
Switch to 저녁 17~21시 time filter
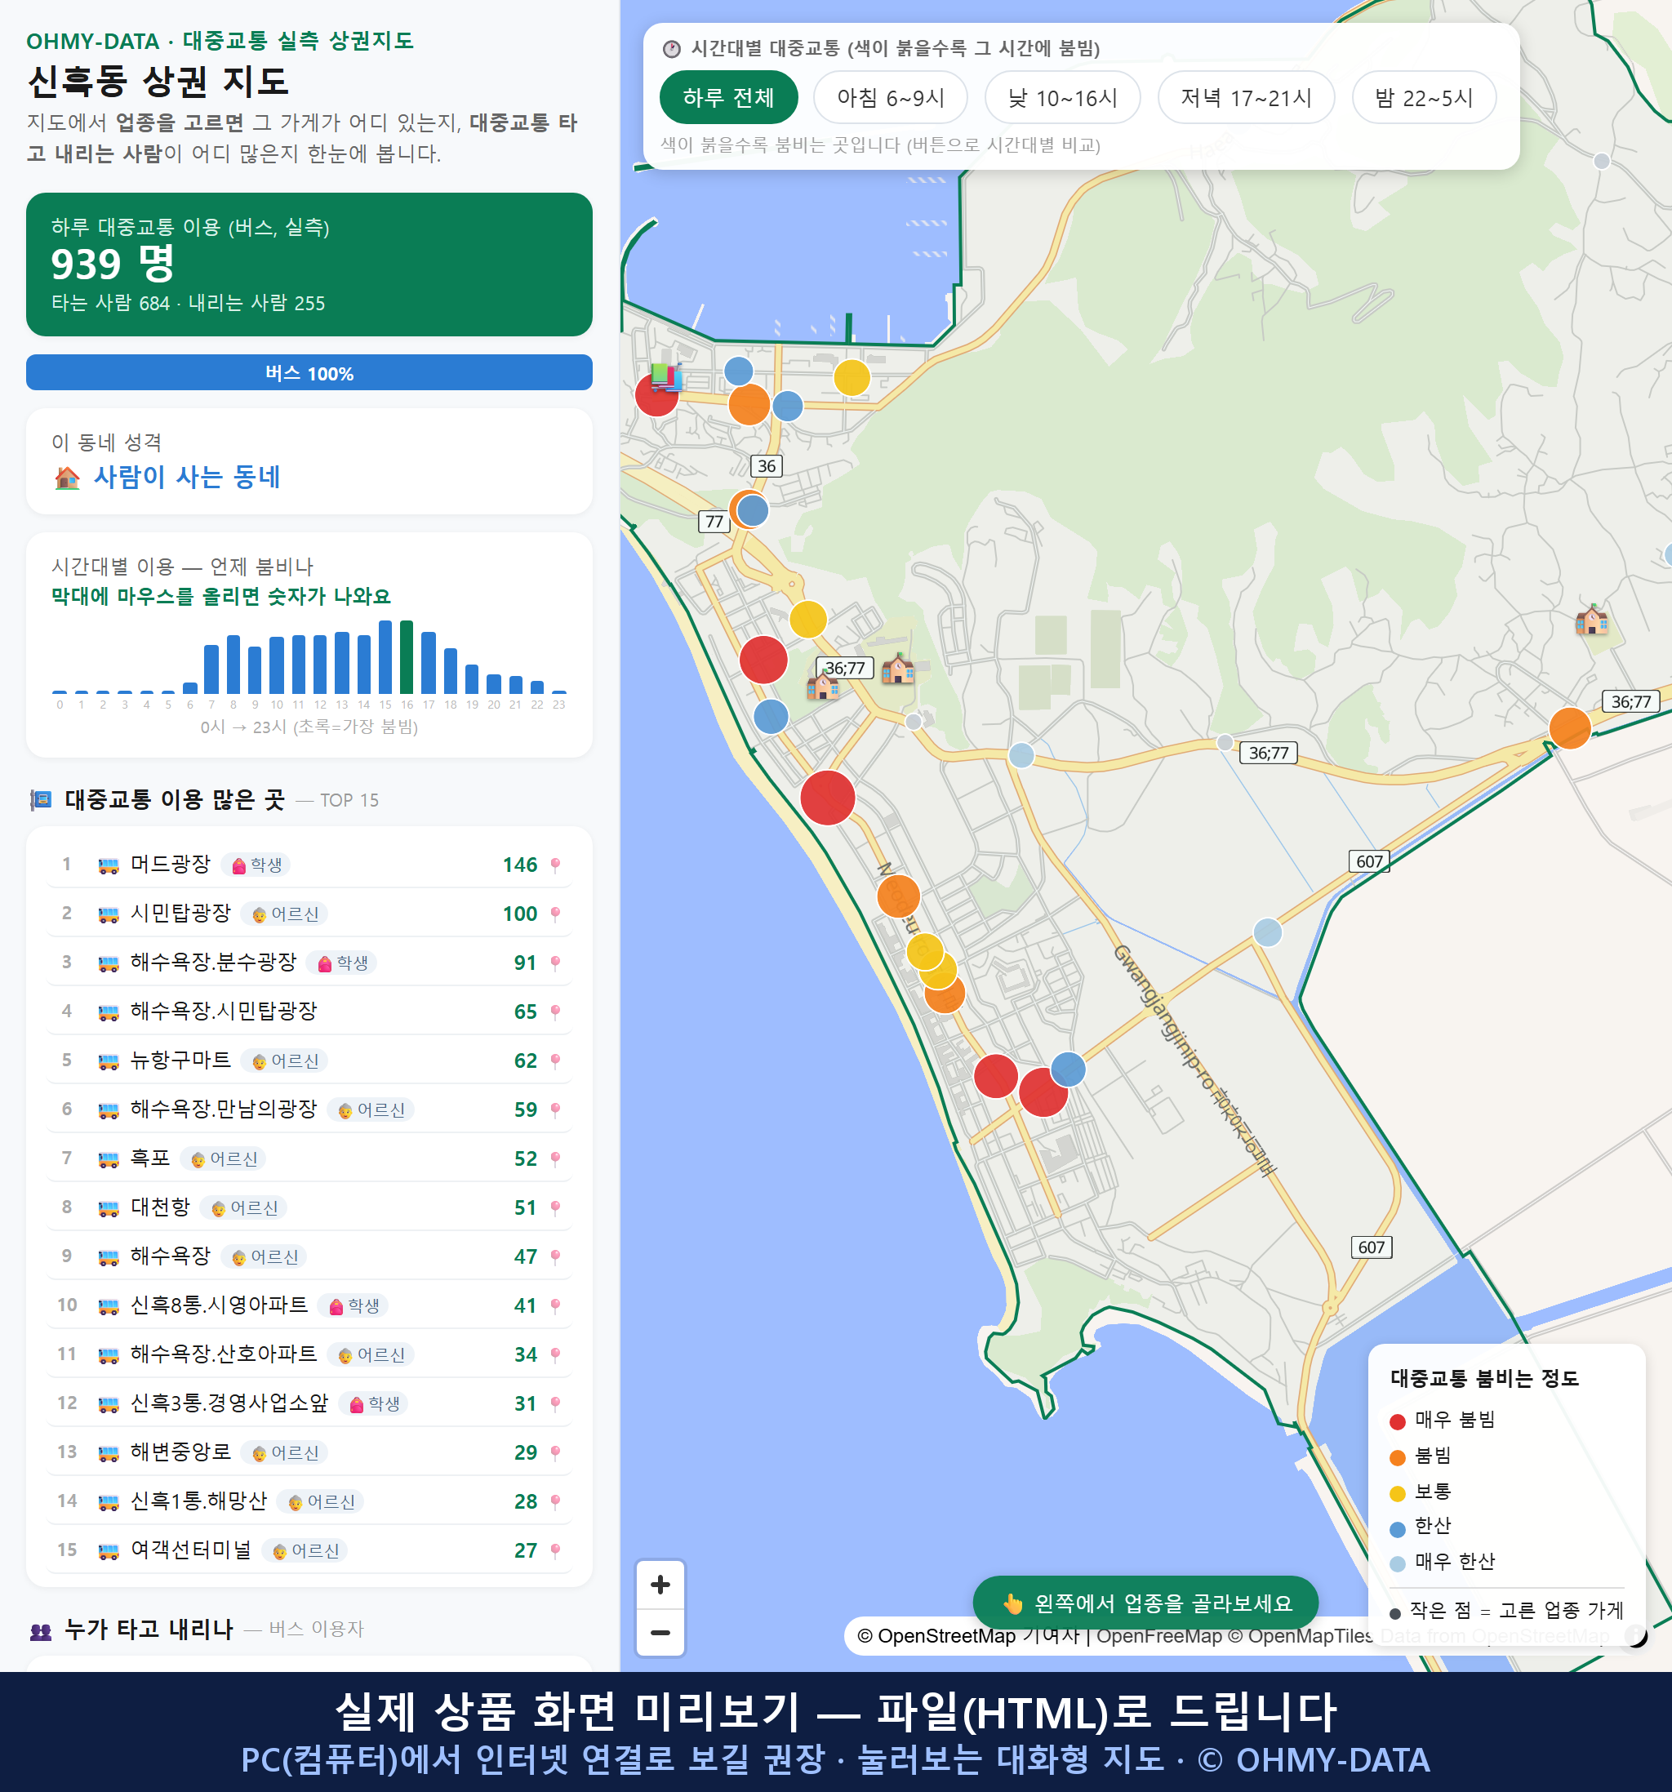click(1245, 97)
